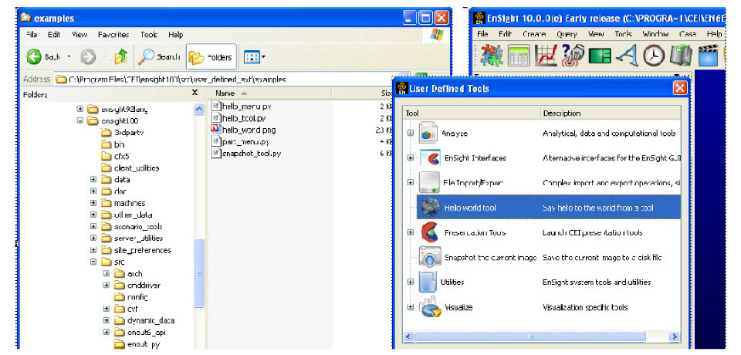Click the scroll-right arrow in User Defined Tools
The image size is (741, 355).
click(675, 336)
